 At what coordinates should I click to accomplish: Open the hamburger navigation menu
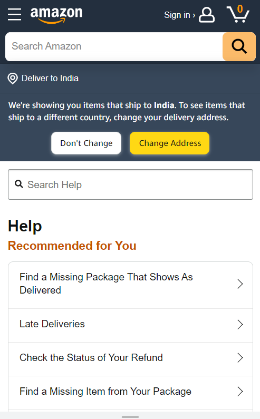pos(14,14)
